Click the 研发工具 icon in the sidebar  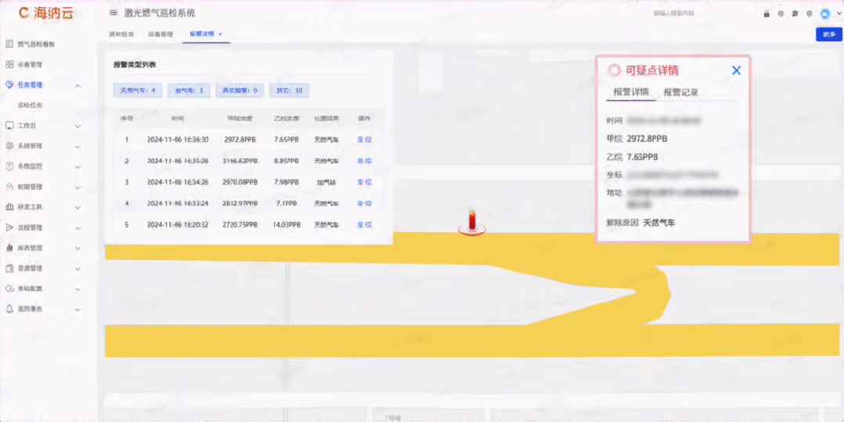pos(9,207)
